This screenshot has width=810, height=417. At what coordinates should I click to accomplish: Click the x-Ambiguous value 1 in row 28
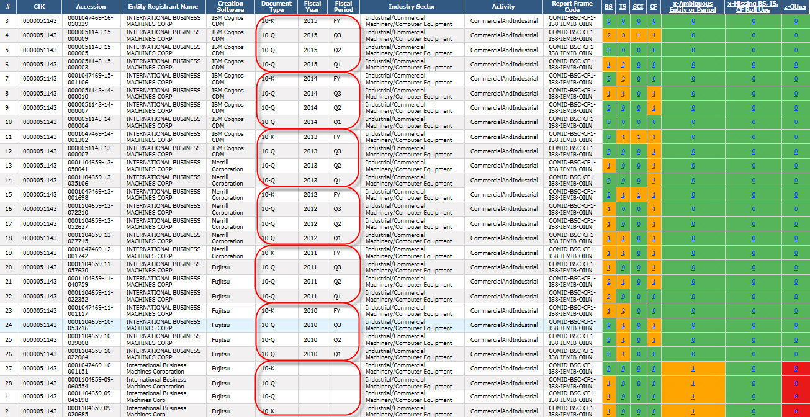coord(693,383)
